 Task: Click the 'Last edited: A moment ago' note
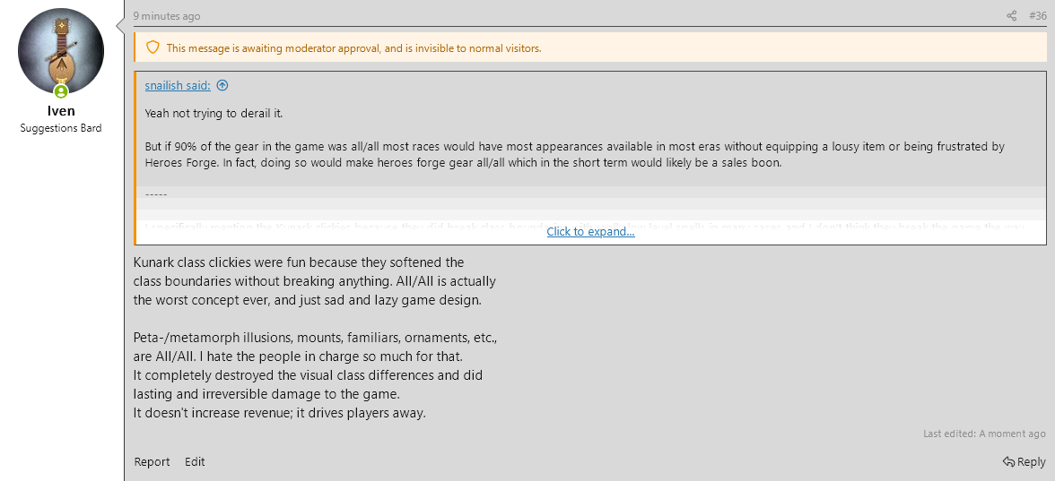pyautogui.click(x=984, y=434)
